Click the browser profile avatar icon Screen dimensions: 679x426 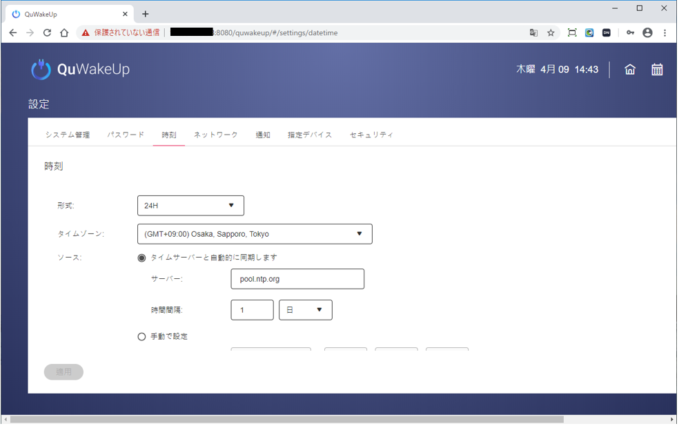tap(647, 32)
